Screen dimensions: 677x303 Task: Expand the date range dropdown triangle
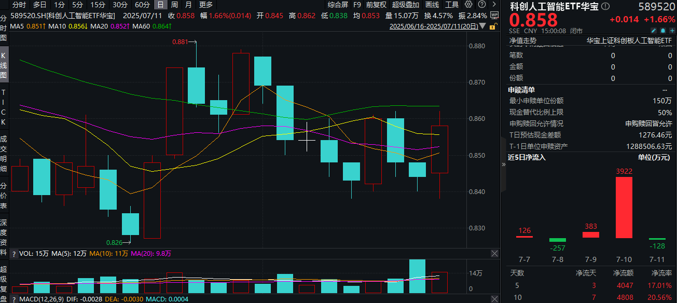483,25
